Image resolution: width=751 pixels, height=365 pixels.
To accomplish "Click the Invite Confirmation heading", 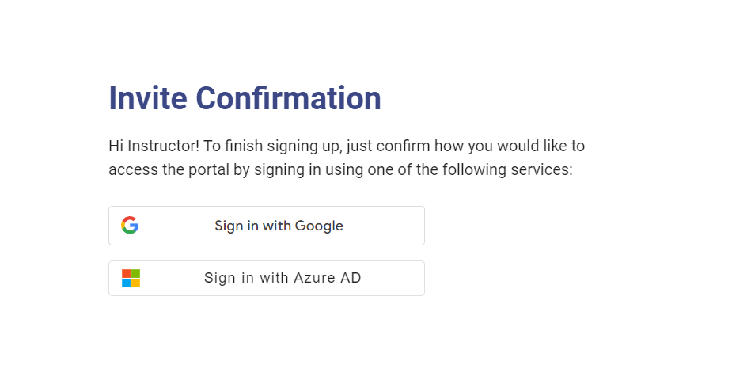I will (245, 99).
